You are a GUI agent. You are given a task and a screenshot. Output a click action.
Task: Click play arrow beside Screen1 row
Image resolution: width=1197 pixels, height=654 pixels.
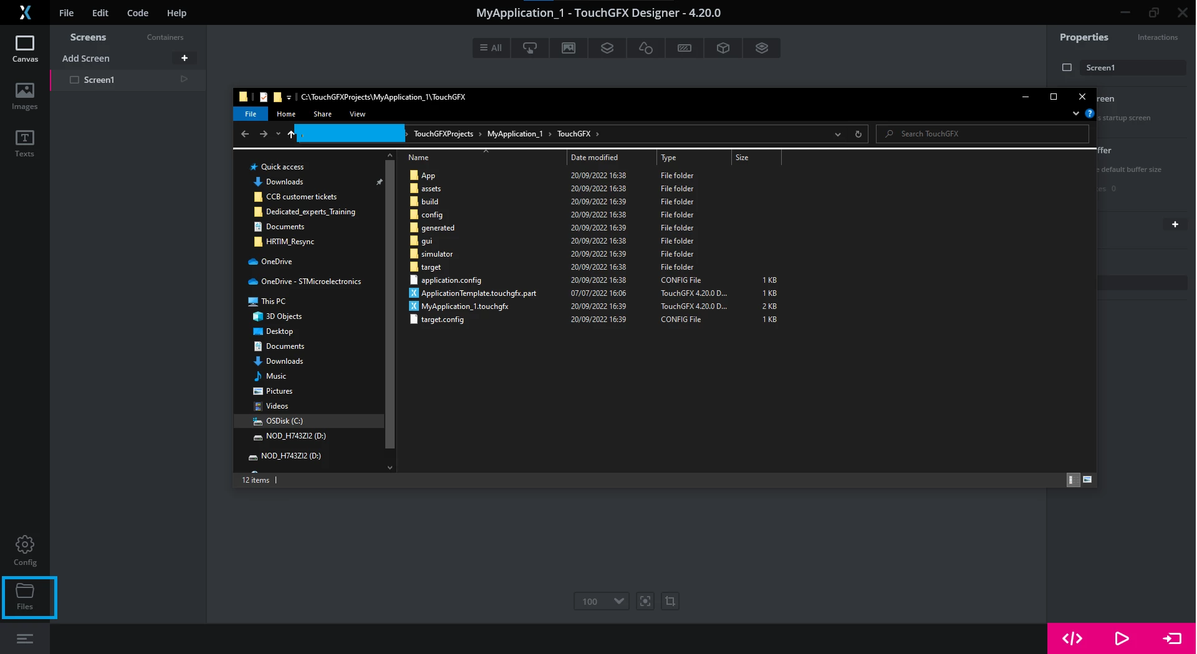pos(184,79)
